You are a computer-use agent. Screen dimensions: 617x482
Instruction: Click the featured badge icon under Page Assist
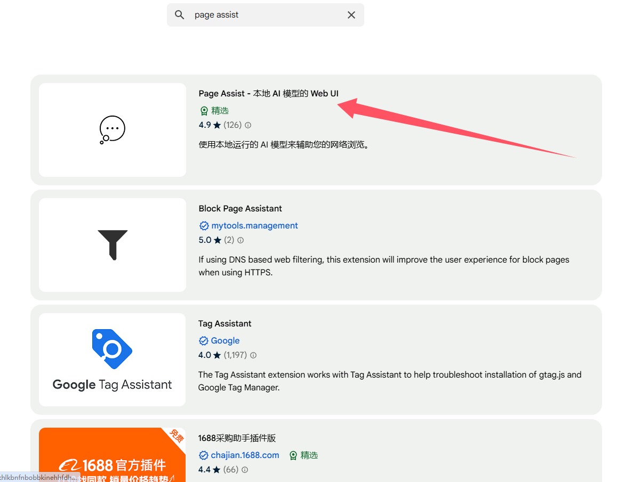(204, 111)
